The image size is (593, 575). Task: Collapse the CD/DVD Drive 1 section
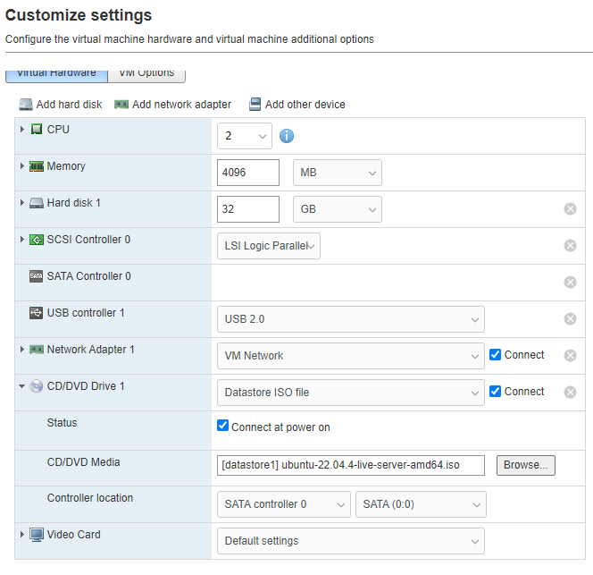pos(22,386)
